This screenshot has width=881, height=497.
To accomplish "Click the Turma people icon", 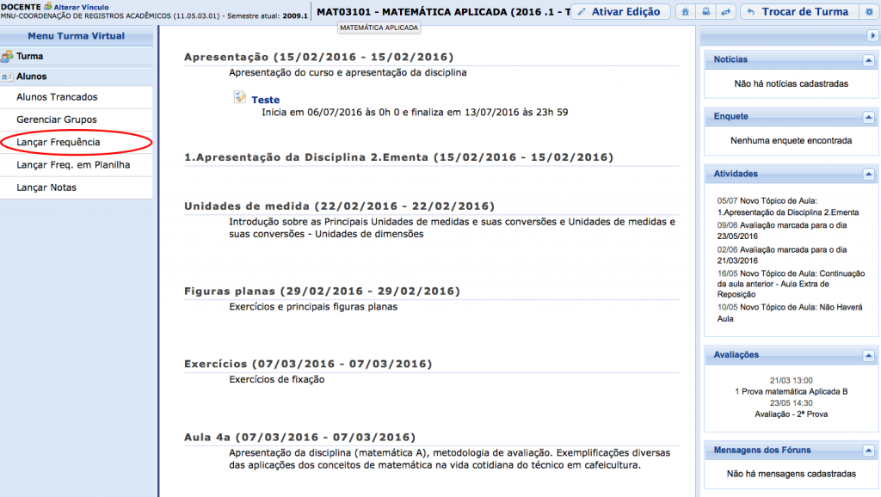I will click(8, 57).
